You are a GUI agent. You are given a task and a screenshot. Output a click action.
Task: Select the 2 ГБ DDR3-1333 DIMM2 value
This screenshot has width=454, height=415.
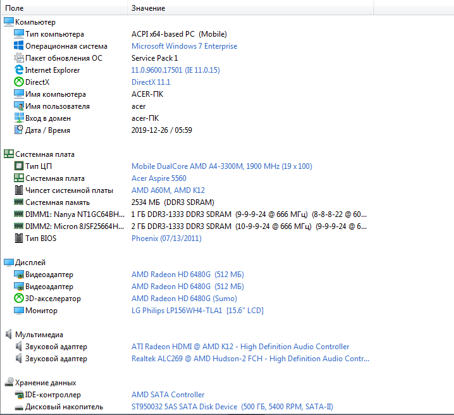click(249, 226)
